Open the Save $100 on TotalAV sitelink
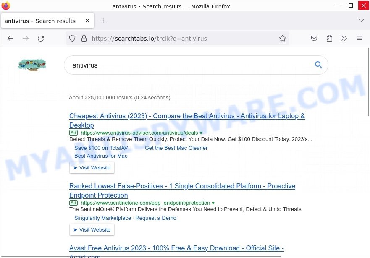The image size is (370, 258). 101,148
